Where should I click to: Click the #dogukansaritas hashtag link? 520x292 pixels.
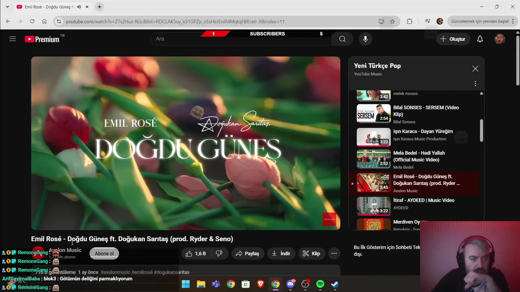tap(172, 272)
